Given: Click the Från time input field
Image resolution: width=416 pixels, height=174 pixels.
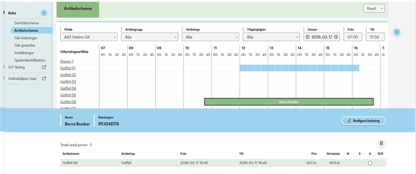Looking at the screenshot, I should click(x=352, y=37).
